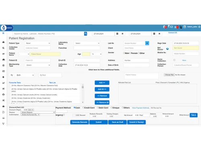Tick the Home Collection checkbox
This screenshot has width=201, height=151.
pos(174,60)
